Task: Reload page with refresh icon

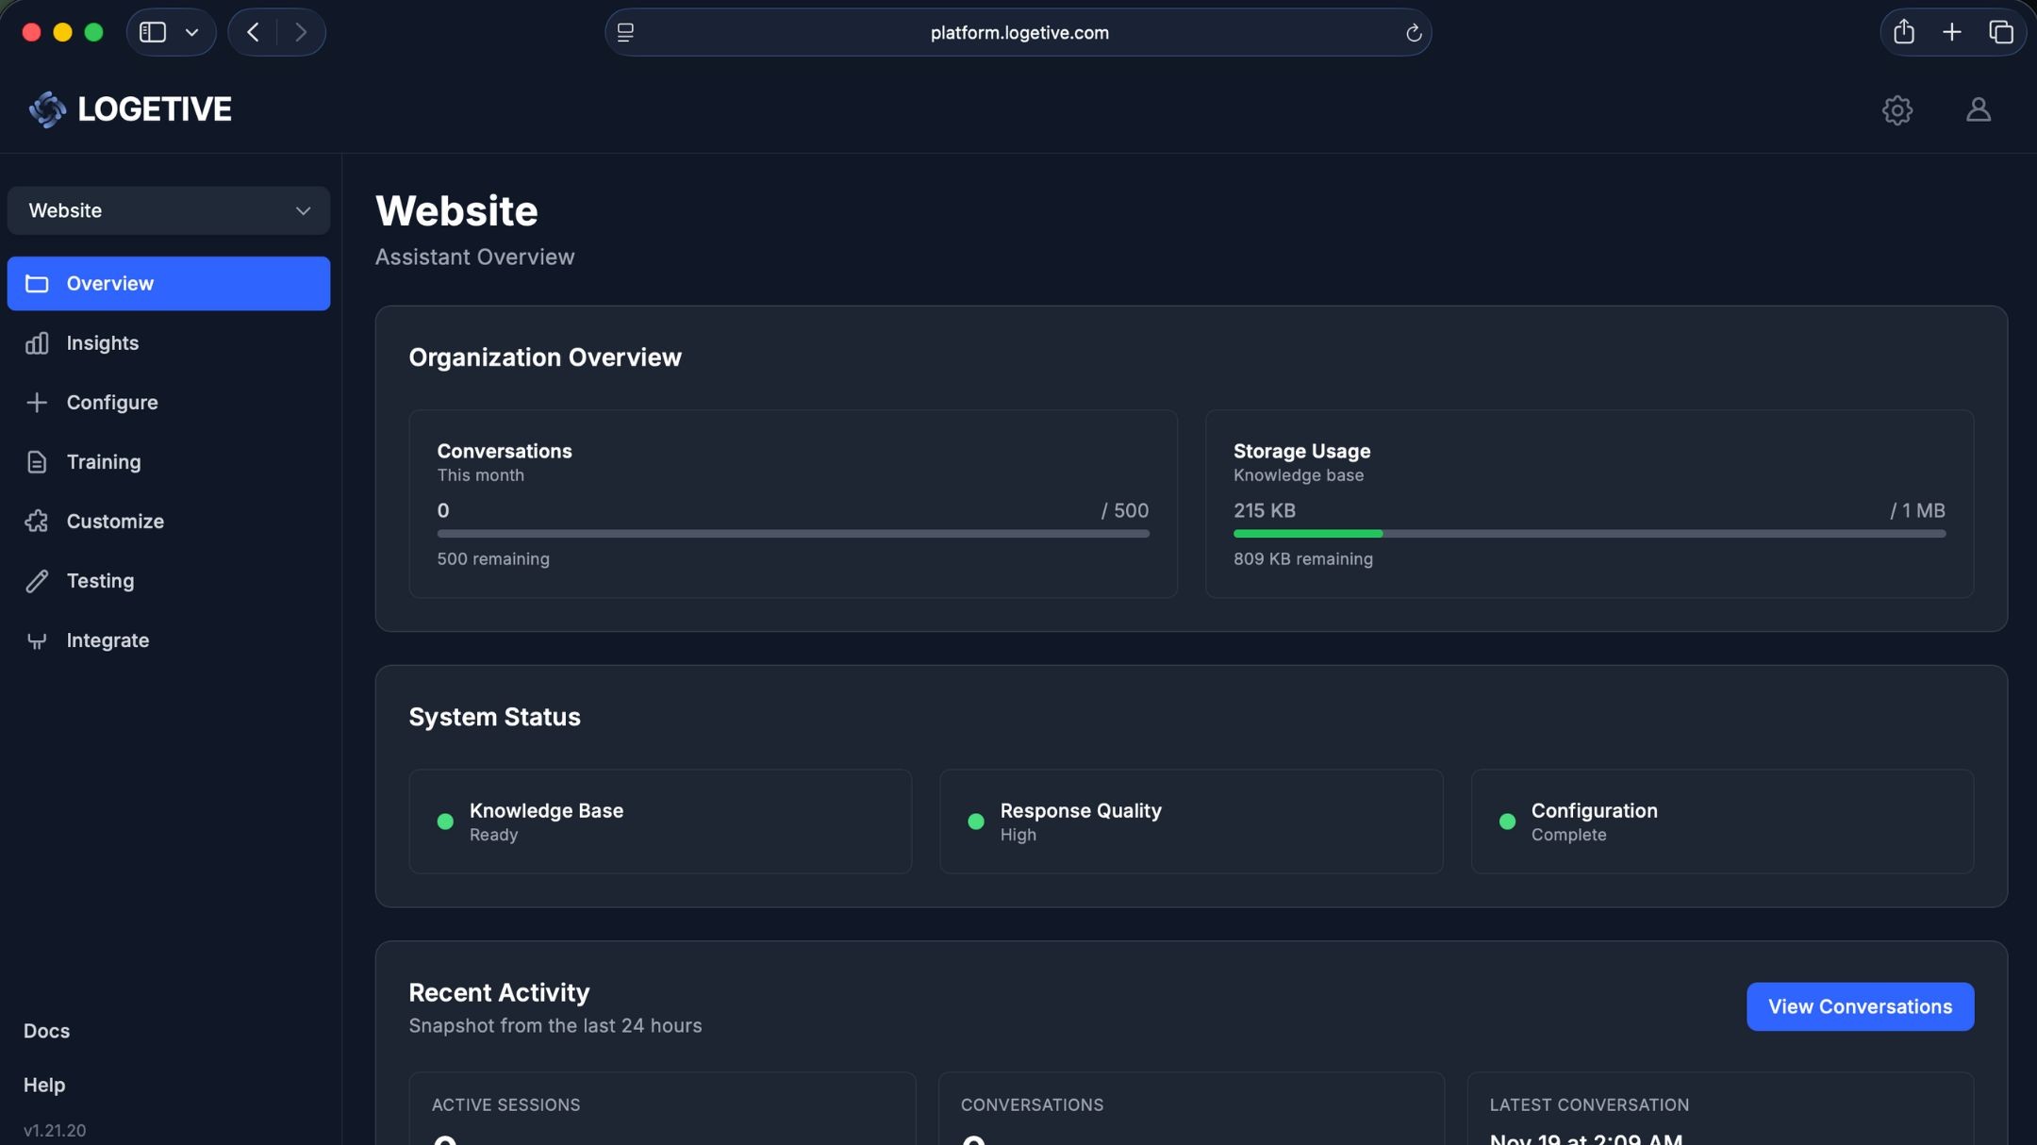Action: 1413,33
